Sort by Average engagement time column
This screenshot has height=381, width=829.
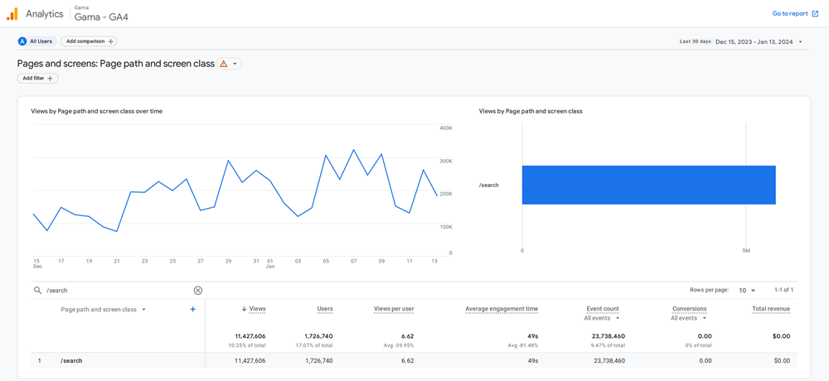tap(502, 309)
